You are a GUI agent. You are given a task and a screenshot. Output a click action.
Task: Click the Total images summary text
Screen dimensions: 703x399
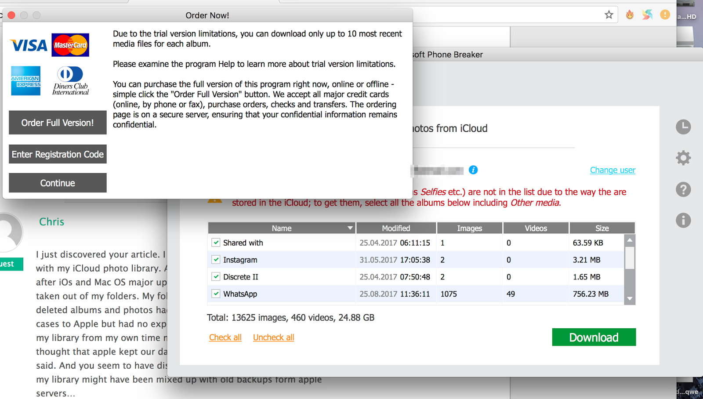(x=290, y=318)
